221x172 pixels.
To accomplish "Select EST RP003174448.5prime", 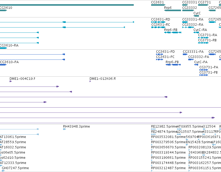I will coord(168,163).
